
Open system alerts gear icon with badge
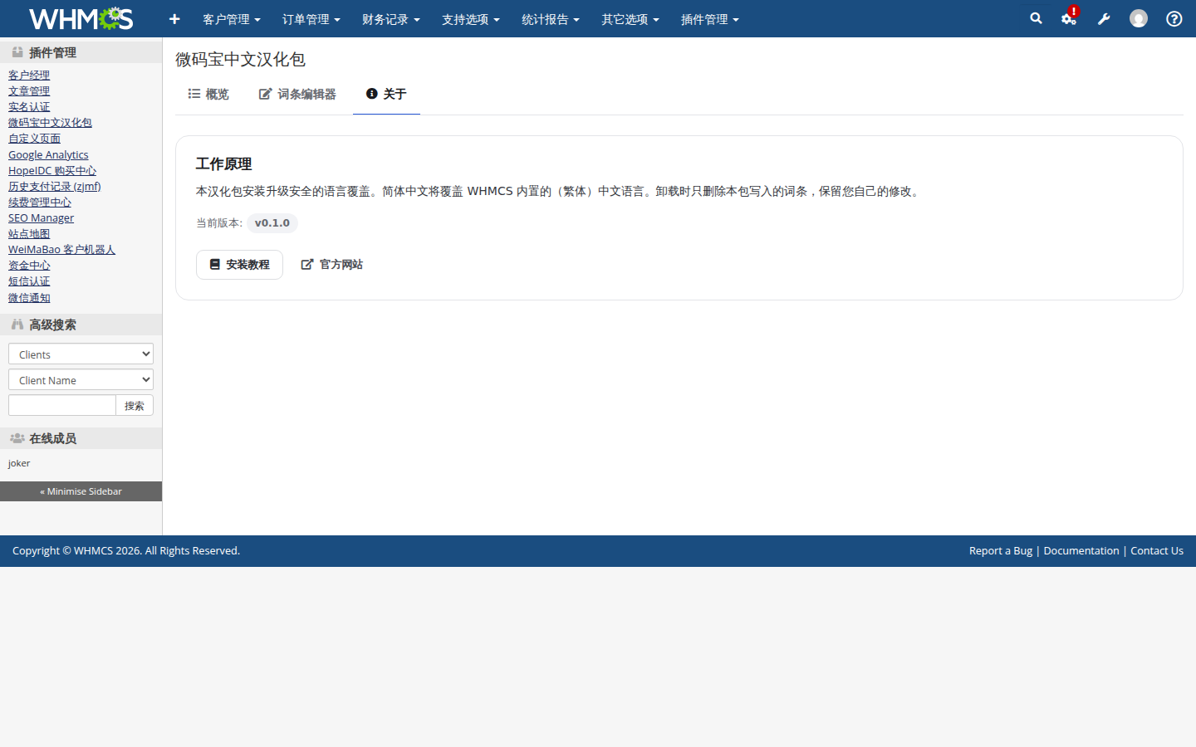pyautogui.click(x=1069, y=18)
